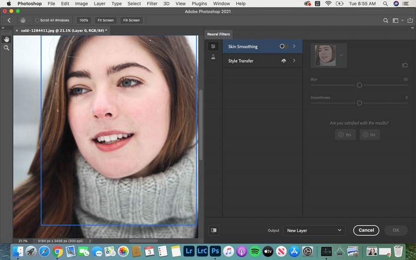Screen dimensions: 416x260
Task: Open Apple TV from the dock
Action: coord(268,251)
